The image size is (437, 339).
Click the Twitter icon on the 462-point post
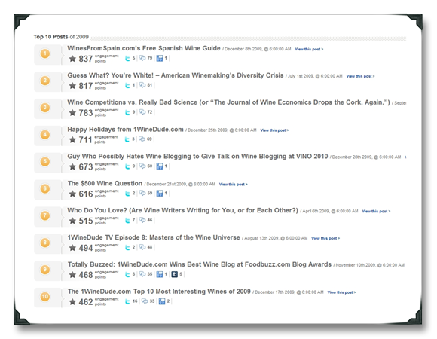pyautogui.click(x=127, y=301)
